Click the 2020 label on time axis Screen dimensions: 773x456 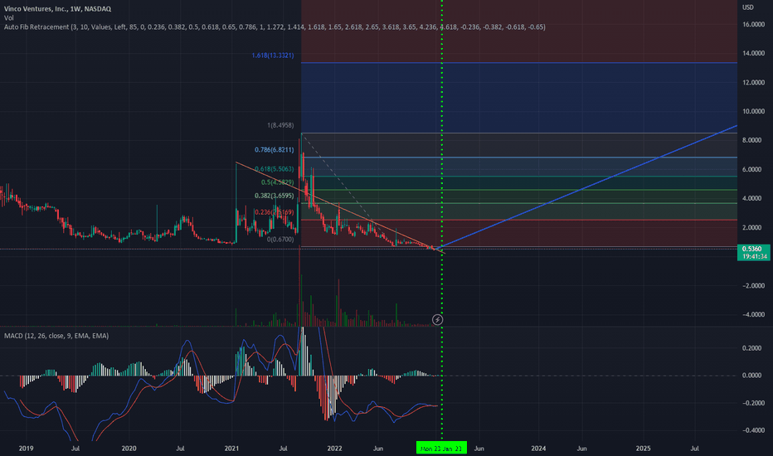point(129,448)
